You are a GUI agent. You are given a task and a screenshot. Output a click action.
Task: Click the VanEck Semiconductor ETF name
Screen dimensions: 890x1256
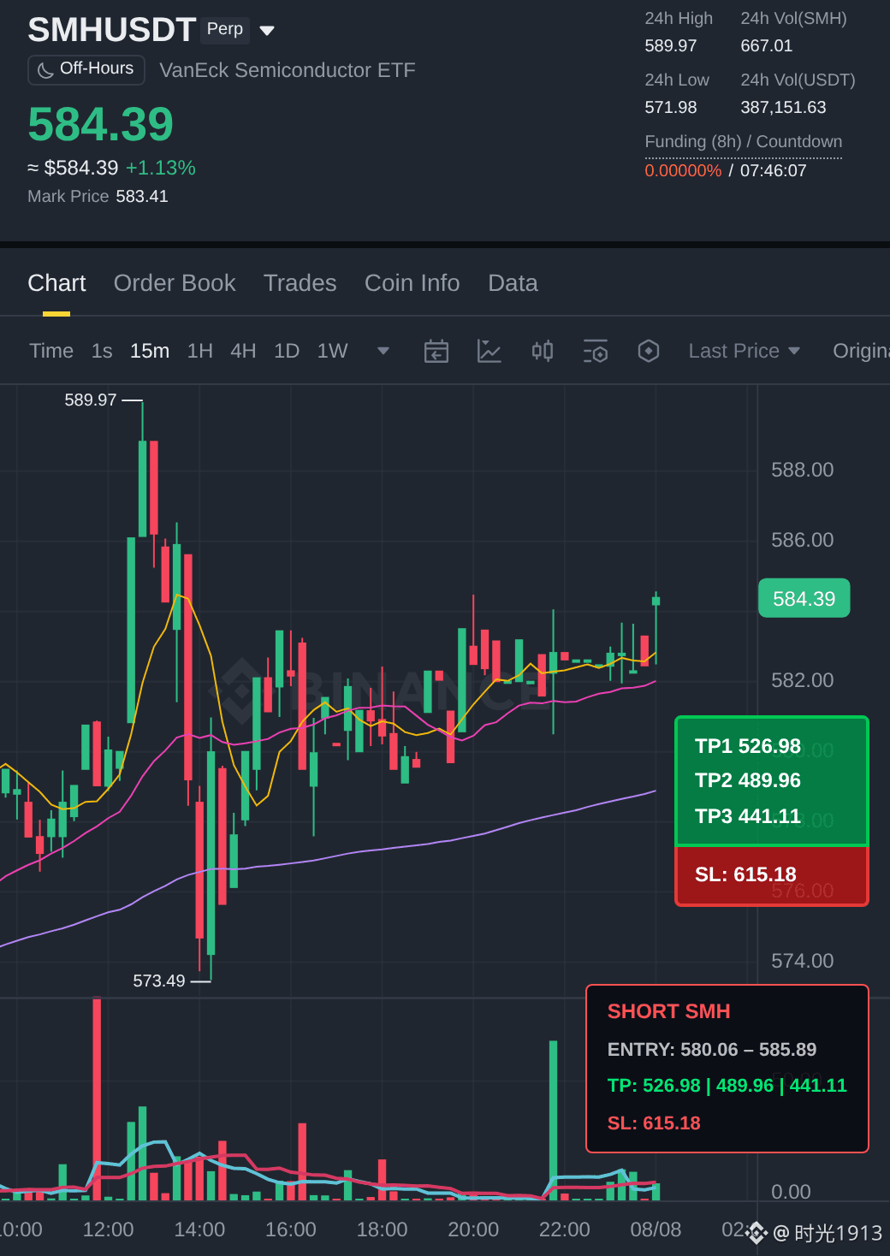288,70
